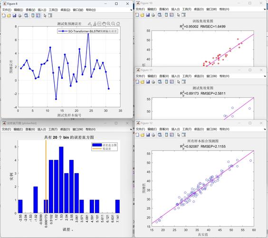Restore view with home icon on Figure 8 axes
This screenshot has height=238, width=268.
pos(118,24)
